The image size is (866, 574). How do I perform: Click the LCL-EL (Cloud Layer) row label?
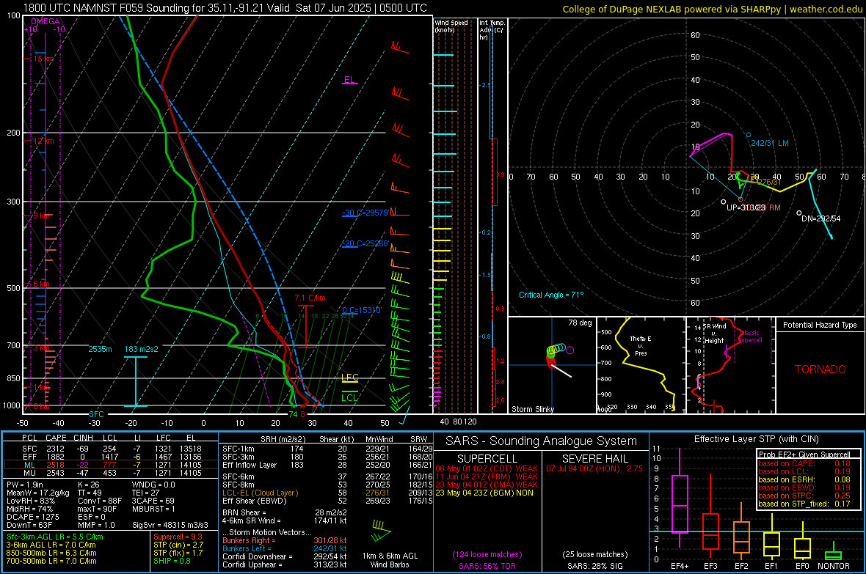(x=260, y=493)
